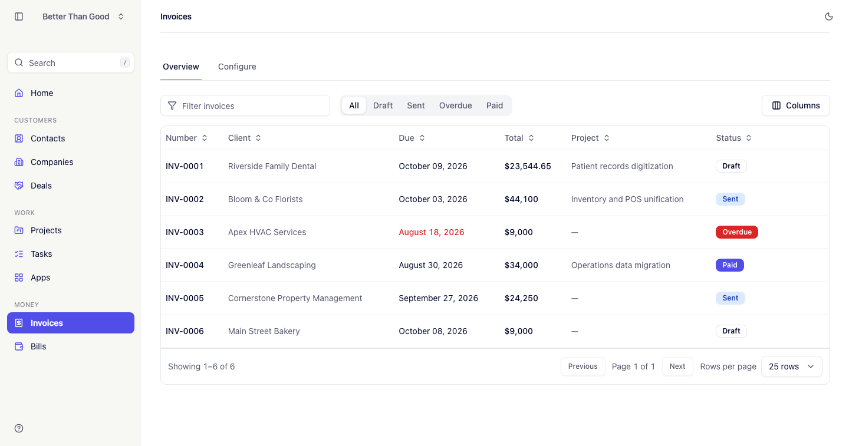
Task: Filter invoices by Paid status
Action: pos(495,105)
